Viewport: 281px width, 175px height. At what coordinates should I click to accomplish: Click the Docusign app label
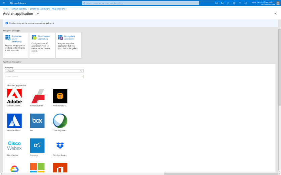point(34,155)
